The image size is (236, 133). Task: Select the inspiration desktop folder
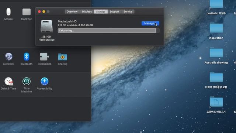(216, 28)
